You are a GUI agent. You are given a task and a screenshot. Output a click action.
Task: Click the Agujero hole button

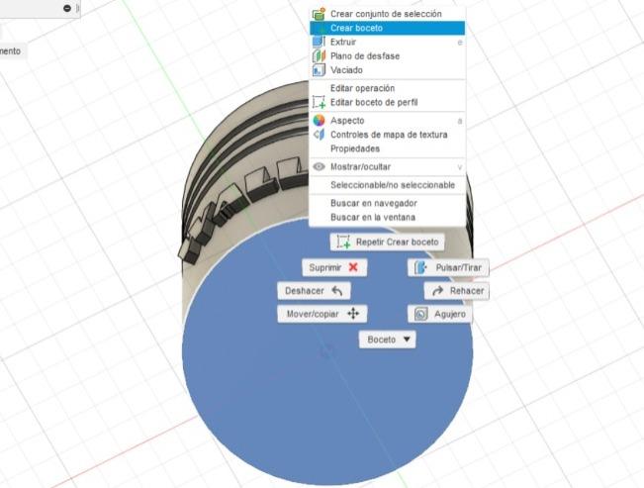[x=439, y=314]
